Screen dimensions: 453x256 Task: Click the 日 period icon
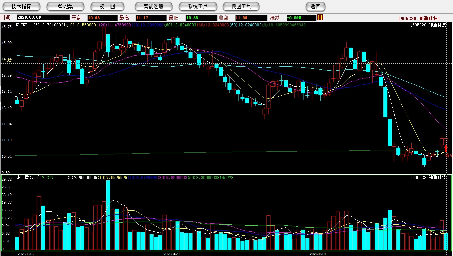[x=320, y=17]
